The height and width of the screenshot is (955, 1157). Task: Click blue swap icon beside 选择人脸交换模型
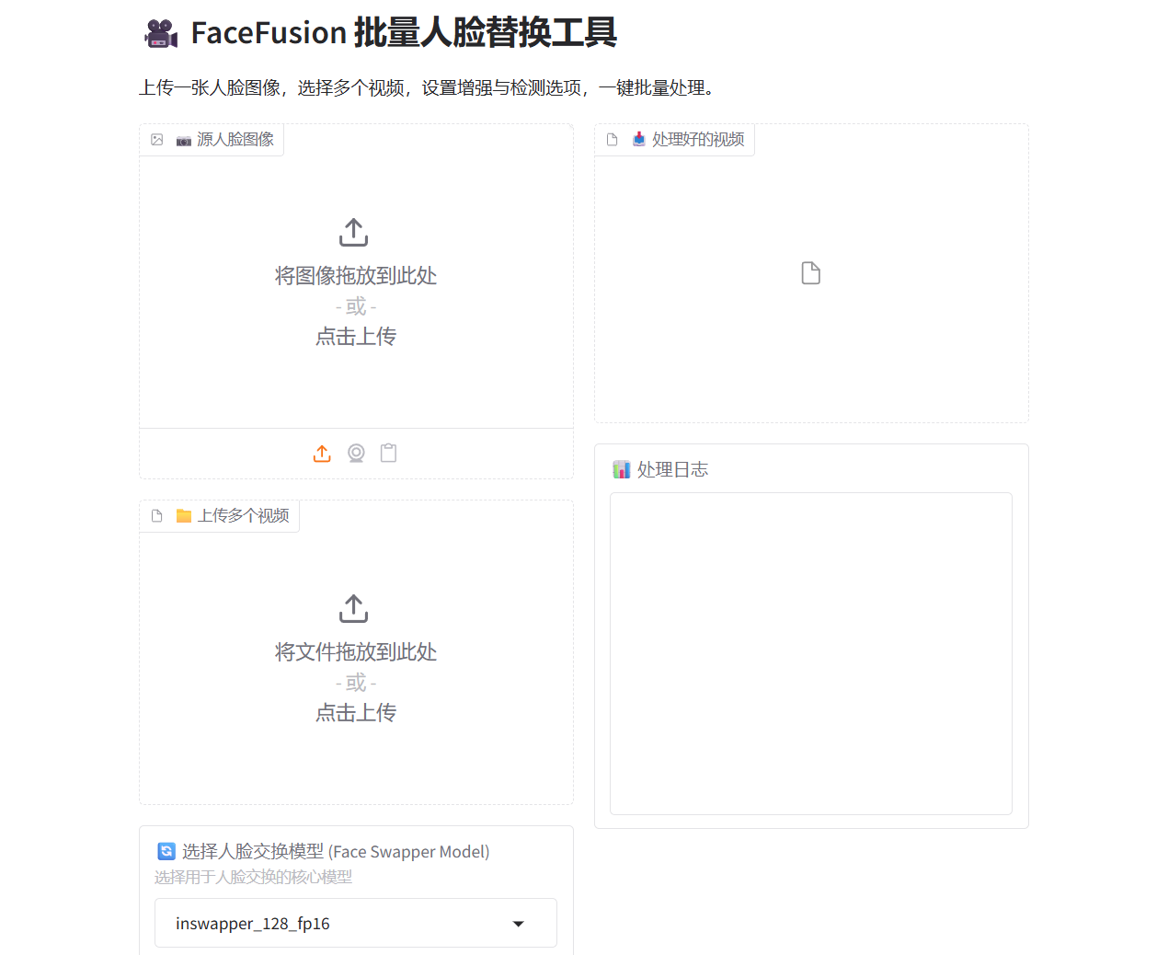click(166, 852)
